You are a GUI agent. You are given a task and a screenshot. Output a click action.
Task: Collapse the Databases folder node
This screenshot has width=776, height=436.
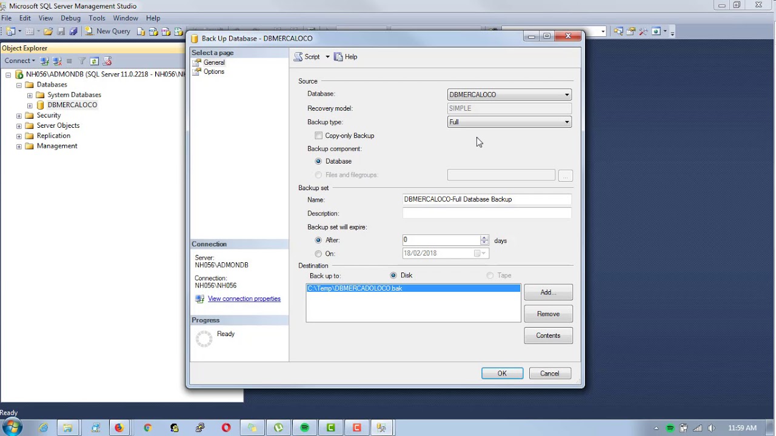19,85
